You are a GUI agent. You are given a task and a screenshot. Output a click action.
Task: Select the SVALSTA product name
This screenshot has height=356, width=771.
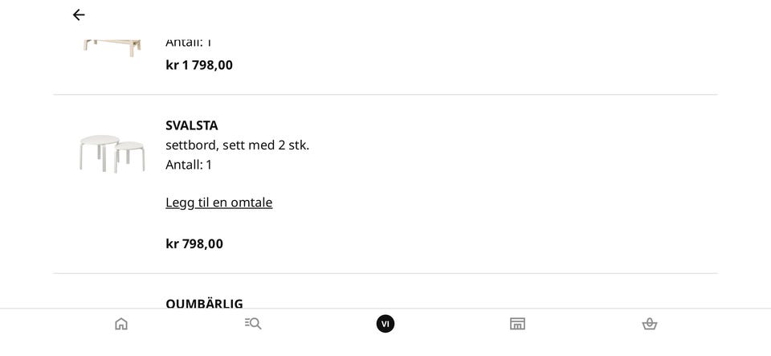(192, 125)
